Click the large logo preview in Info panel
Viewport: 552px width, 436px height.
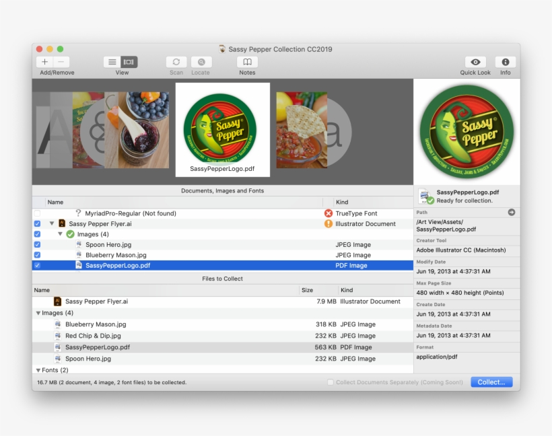pyautogui.click(x=467, y=132)
